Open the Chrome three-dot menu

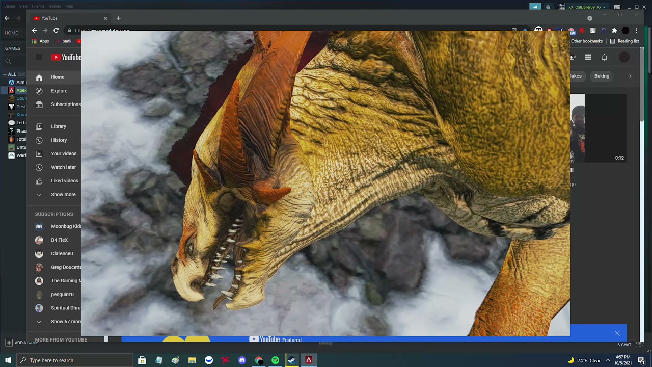636,31
